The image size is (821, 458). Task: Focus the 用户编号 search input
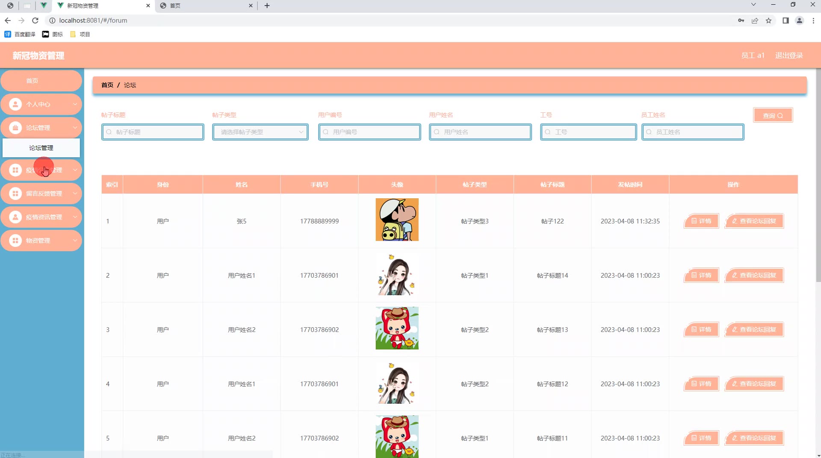[x=369, y=132]
